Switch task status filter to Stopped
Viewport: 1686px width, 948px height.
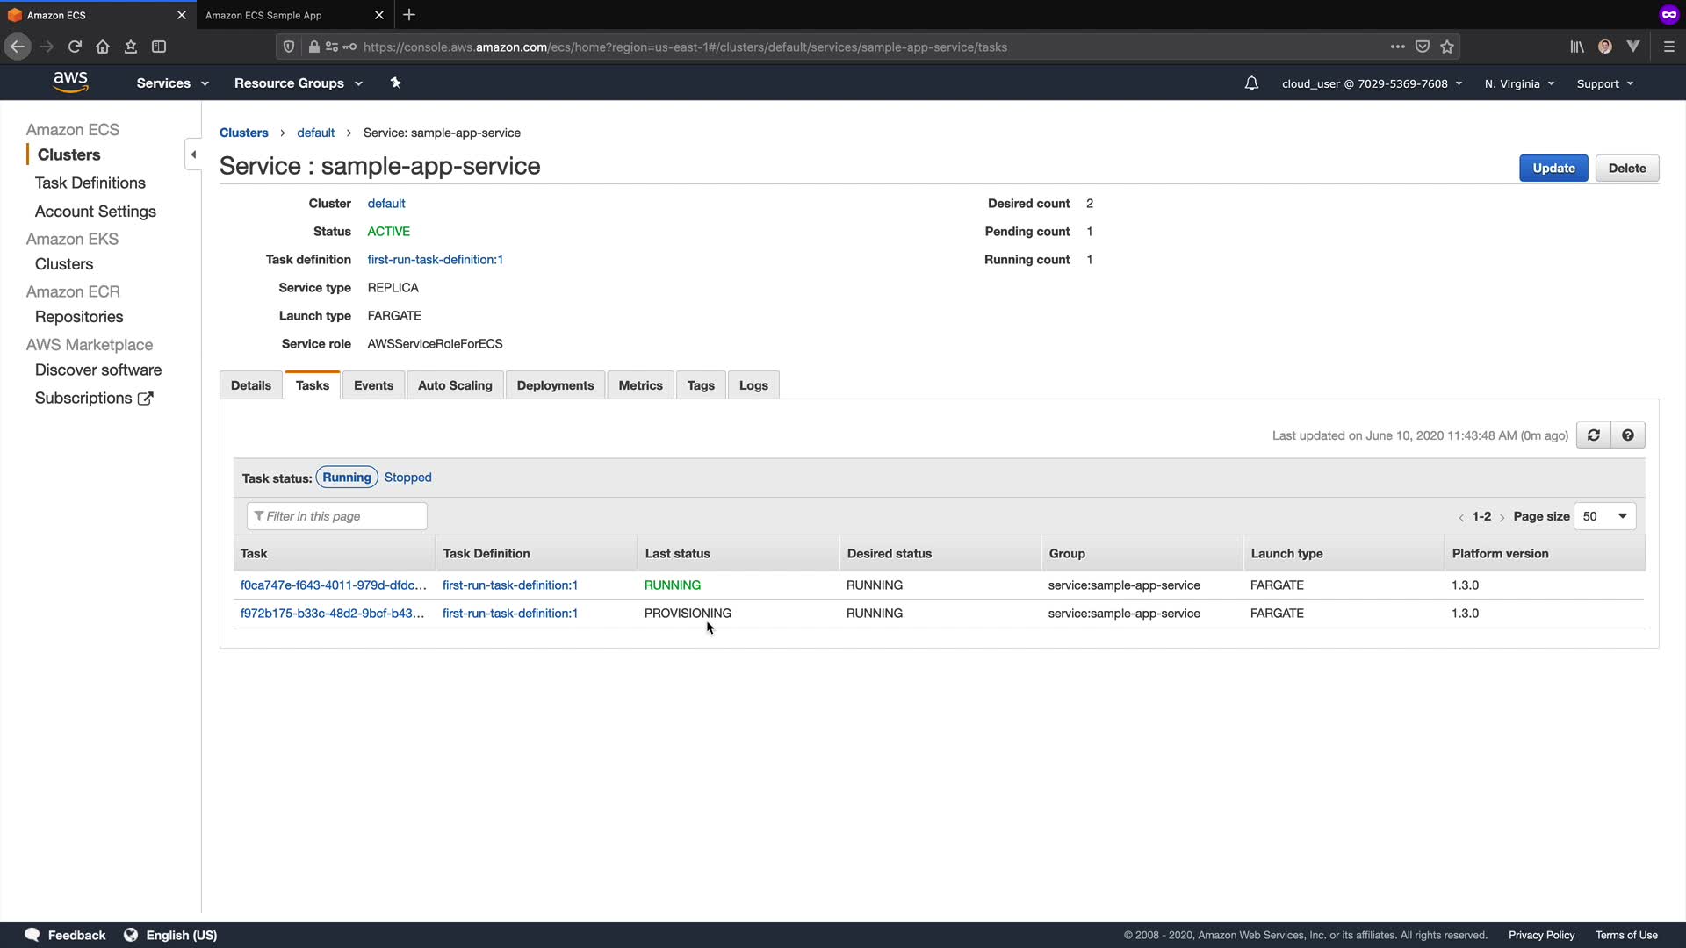(x=407, y=478)
